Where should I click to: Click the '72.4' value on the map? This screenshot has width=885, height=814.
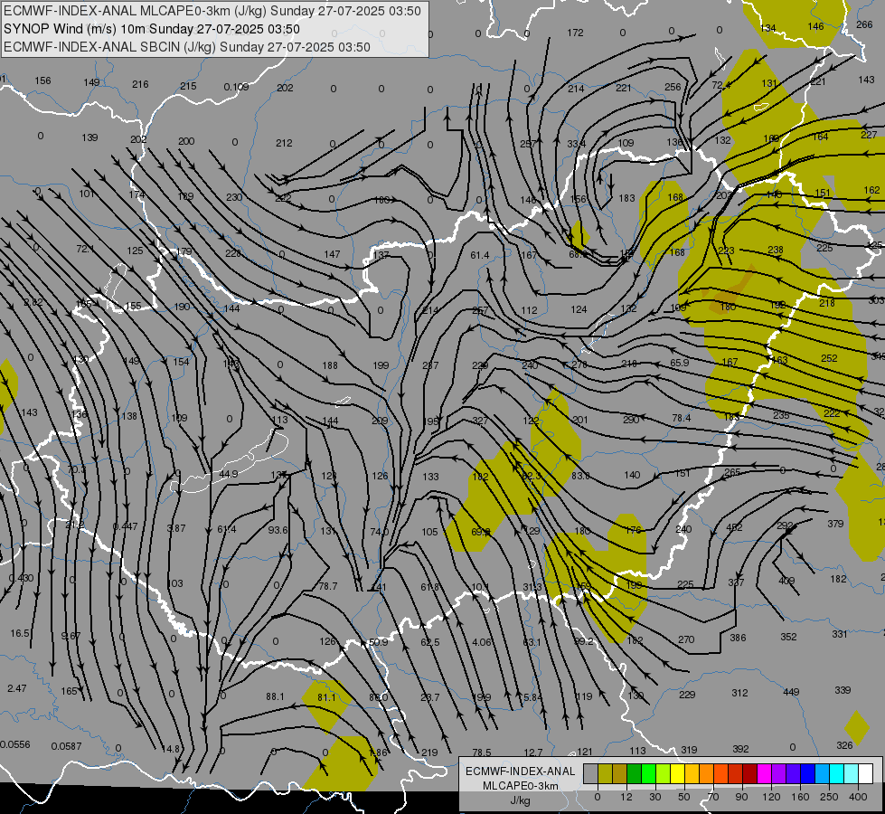[721, 85]
